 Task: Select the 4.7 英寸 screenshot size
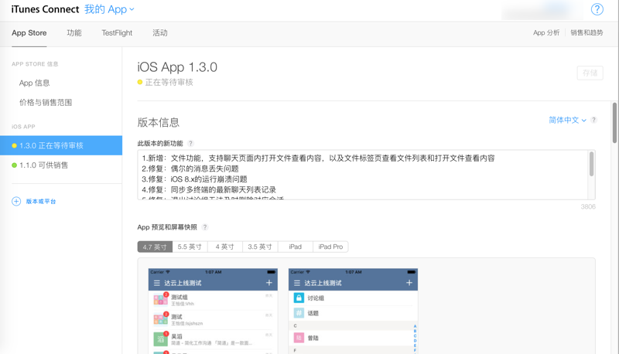pos(155,247)
